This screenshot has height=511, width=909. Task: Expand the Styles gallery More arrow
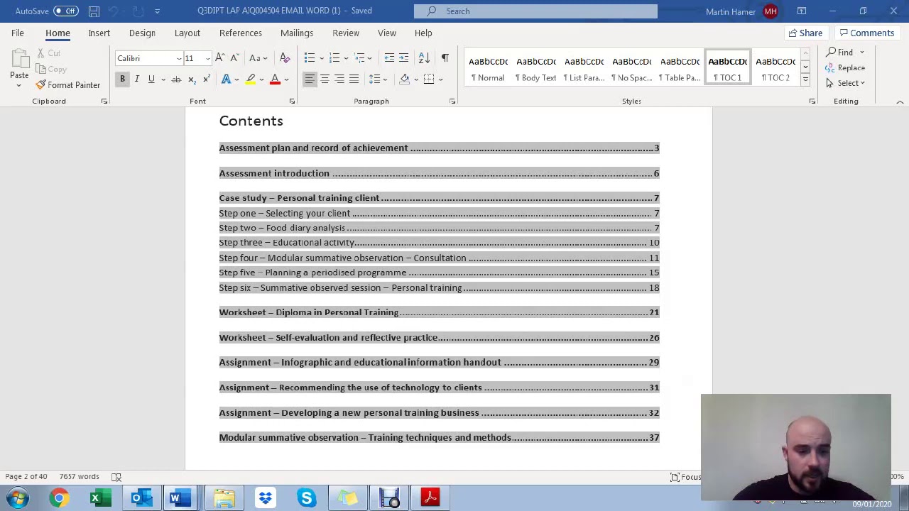coord(805,79)
